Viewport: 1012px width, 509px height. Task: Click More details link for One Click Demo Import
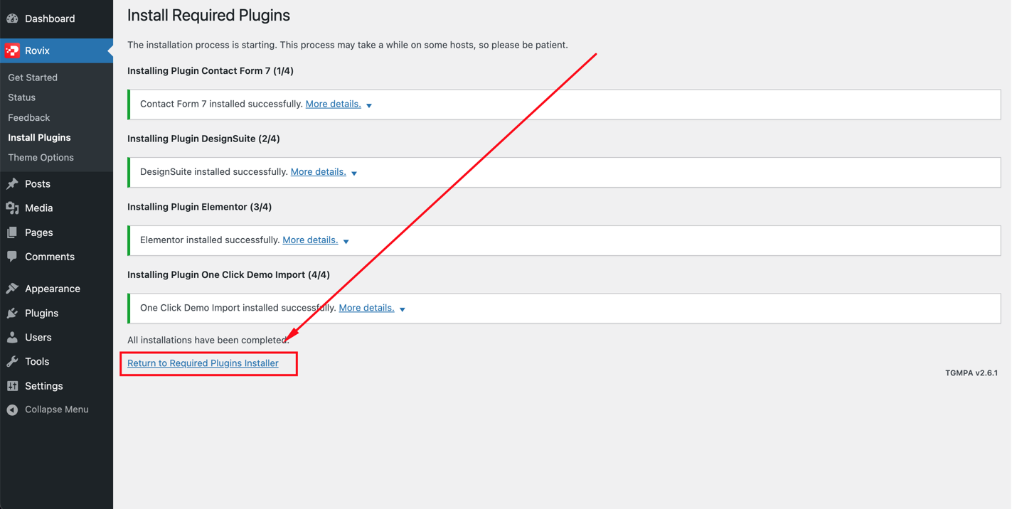[x=367, y=308]
